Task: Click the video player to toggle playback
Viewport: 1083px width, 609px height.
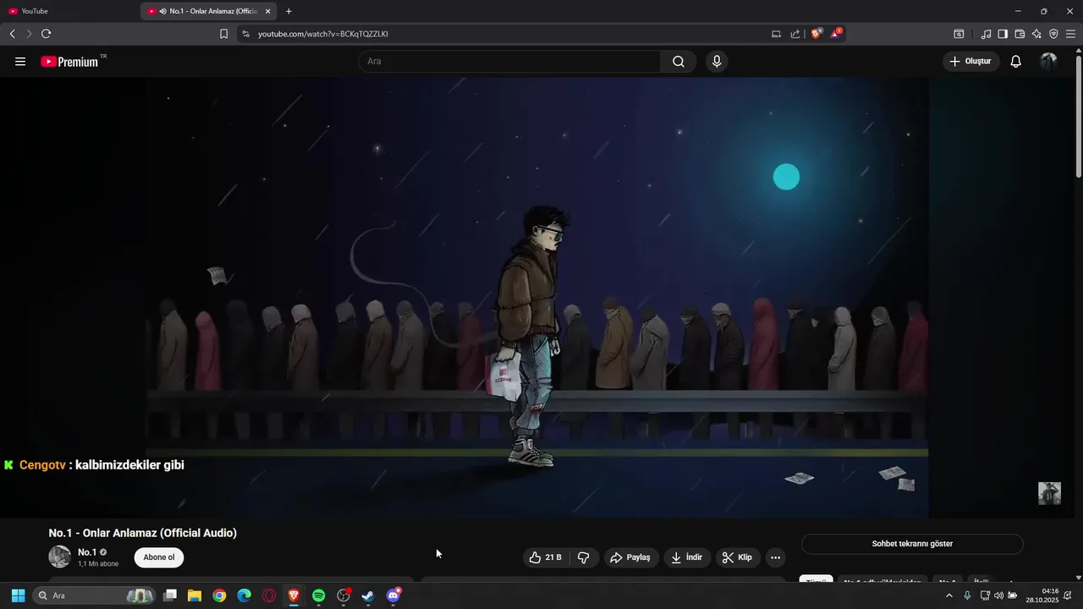Action: pyautogui.click(x=537, y=296)
